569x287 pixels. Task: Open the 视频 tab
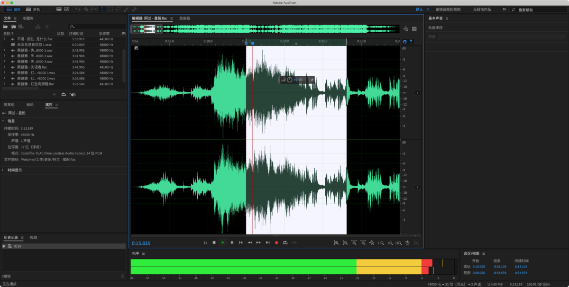click(x=33, y=238)
